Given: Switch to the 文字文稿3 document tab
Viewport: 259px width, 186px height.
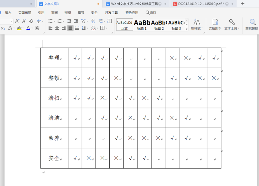Looking at the screenshot, I should click(x=69, y=4).
